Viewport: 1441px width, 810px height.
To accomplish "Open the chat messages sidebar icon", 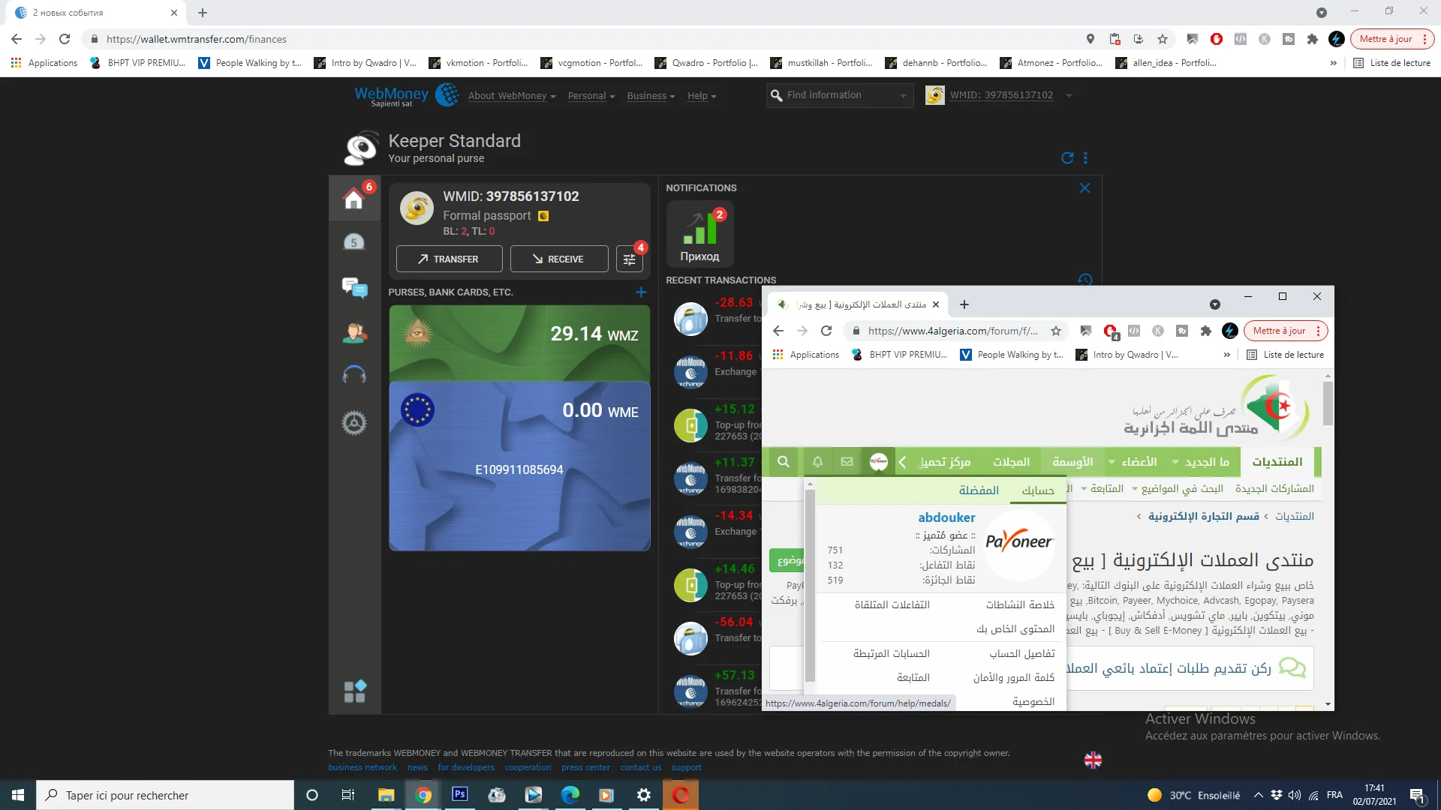I will coord(354,287).
